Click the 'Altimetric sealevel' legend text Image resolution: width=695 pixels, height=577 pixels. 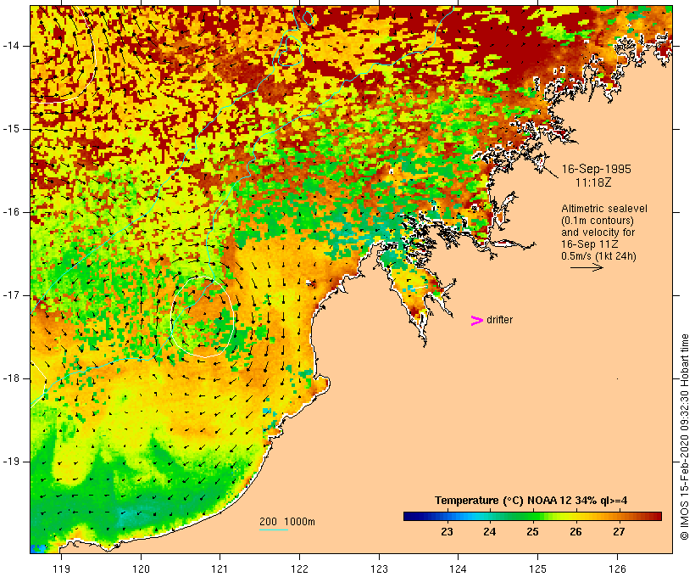[604, 209]
